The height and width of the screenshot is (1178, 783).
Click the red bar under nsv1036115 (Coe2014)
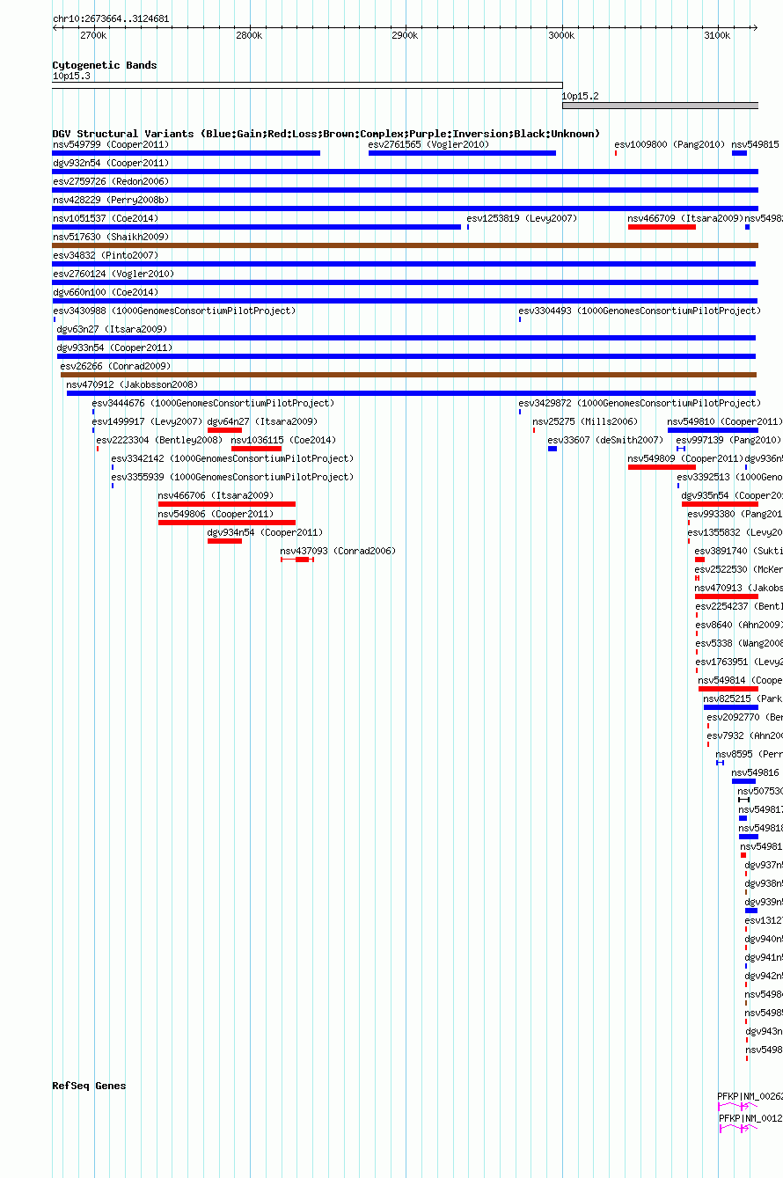pos(256,449)
